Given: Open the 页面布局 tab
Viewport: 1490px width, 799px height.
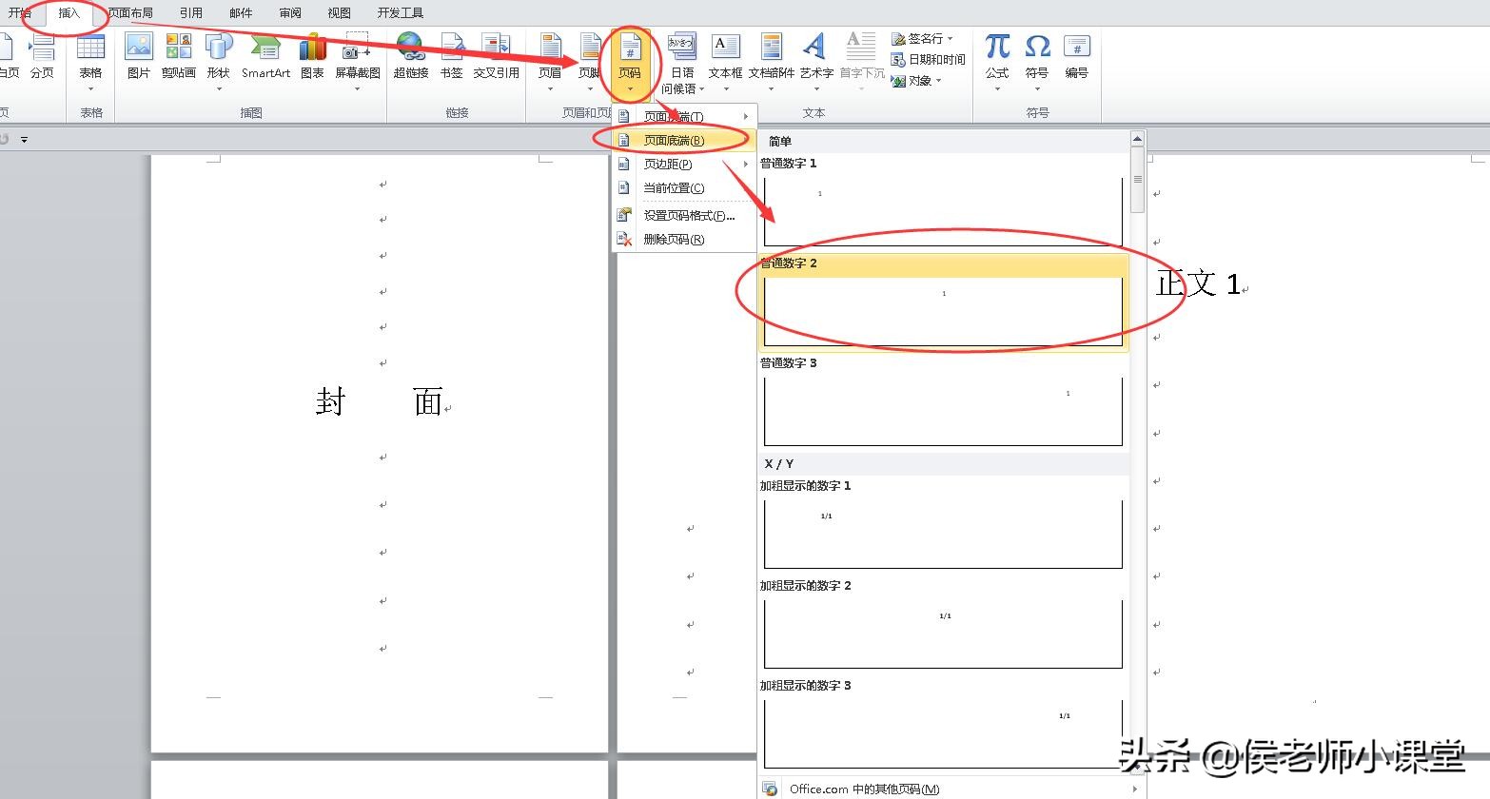Looking at the screenshot, I should (x=130, y=13).
